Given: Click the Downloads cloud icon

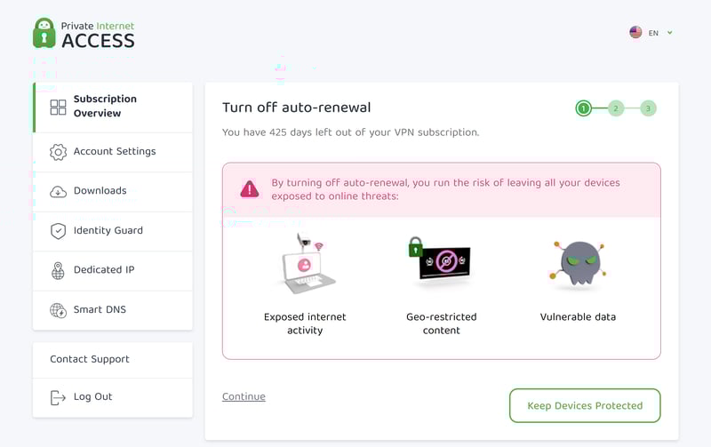Looking at the screenshot, I should (x=58, y=192).
